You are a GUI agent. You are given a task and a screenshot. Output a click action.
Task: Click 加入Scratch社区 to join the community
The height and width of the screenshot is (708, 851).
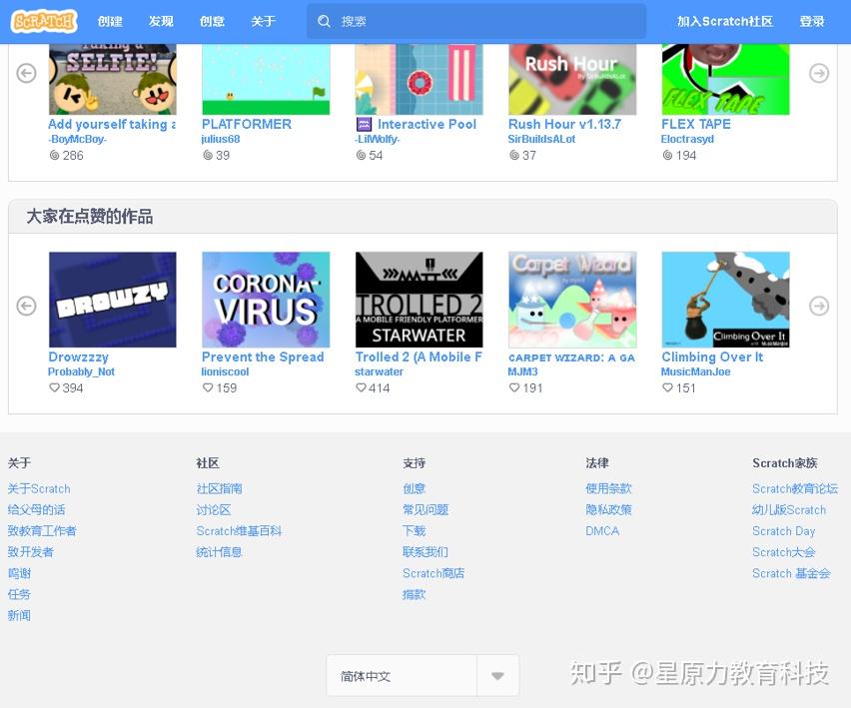click(x=724, y=21)
